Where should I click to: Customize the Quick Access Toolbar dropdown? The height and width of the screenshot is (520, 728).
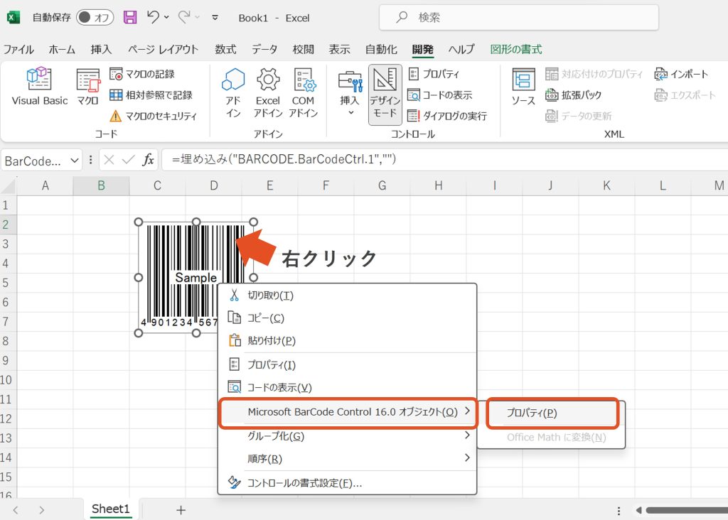click(x=215, y=18)
